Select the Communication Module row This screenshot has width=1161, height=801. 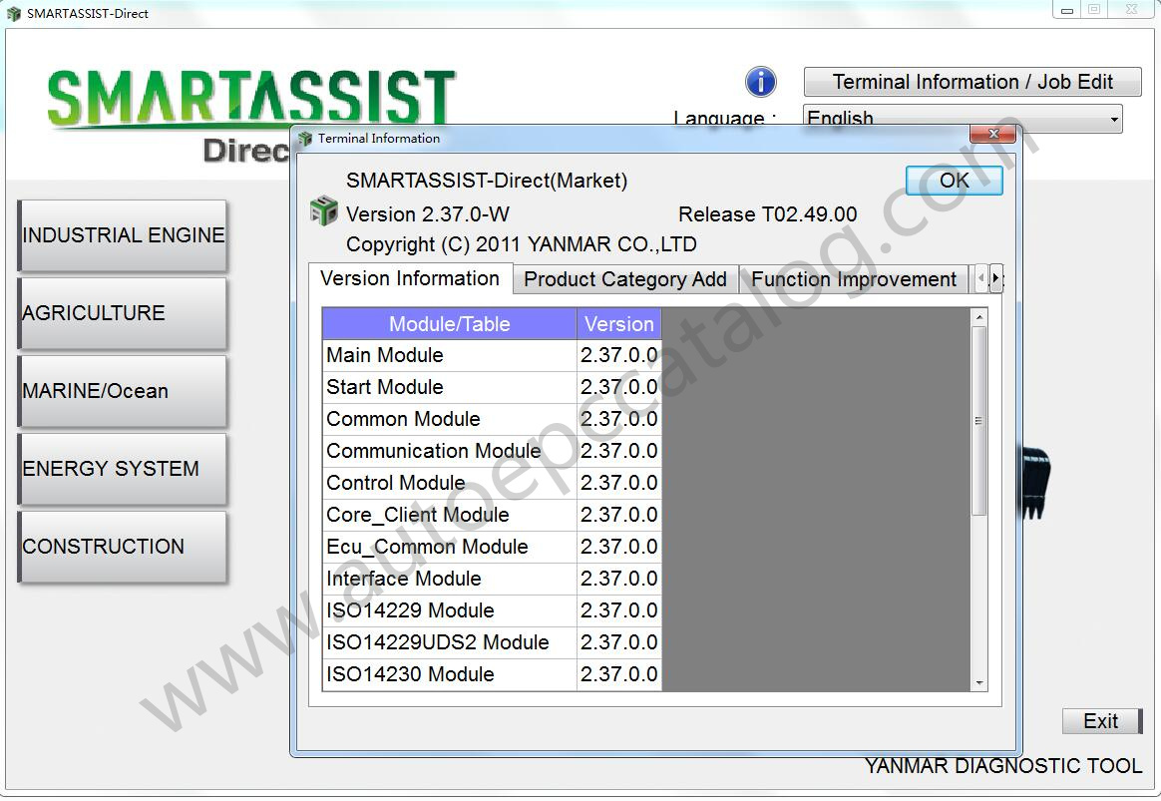point(492,451)
